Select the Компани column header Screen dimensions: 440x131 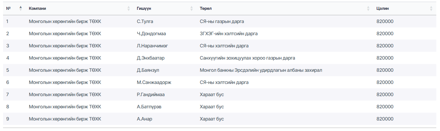pos(38,8)
